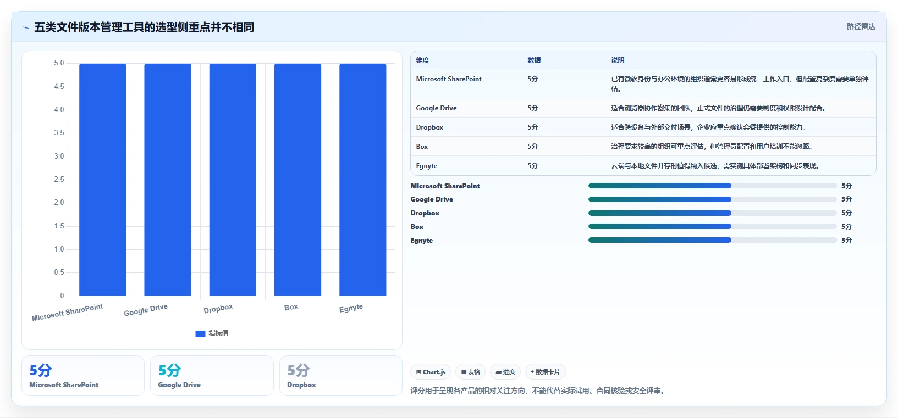
Task: Click the 指标值 legend label text
Action: tap(218, 333)
